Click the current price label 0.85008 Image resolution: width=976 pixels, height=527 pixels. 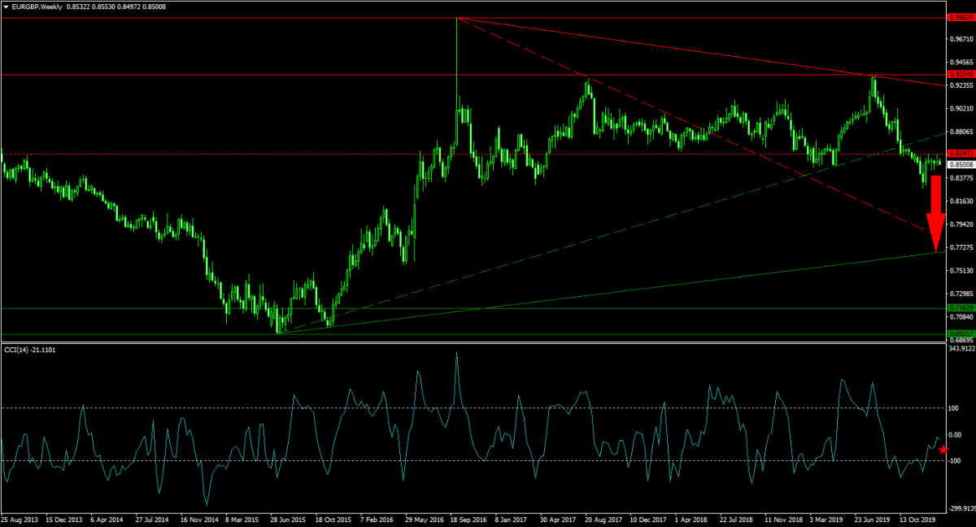tap(961, 164)
